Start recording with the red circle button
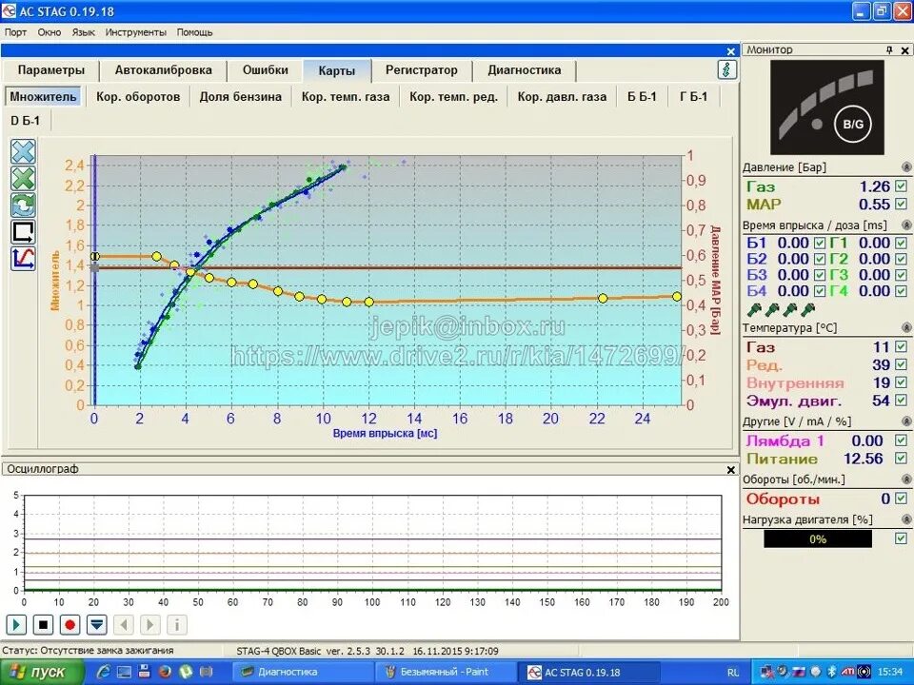 coord(70,625)
